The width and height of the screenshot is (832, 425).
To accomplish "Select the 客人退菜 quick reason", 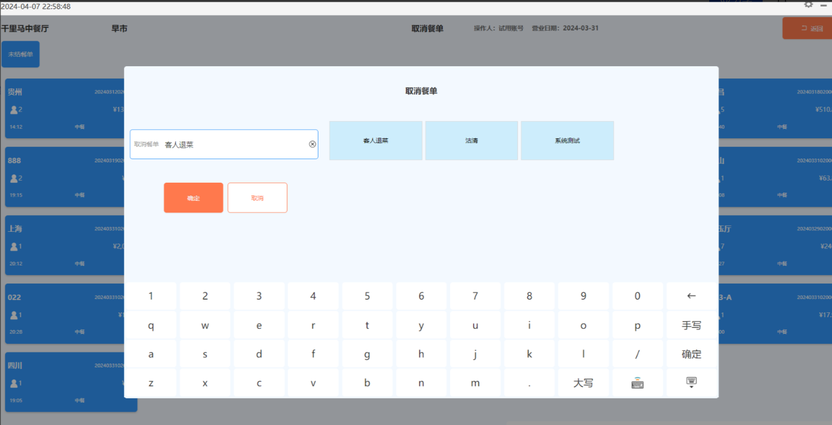I will click(x=376, y=140).
